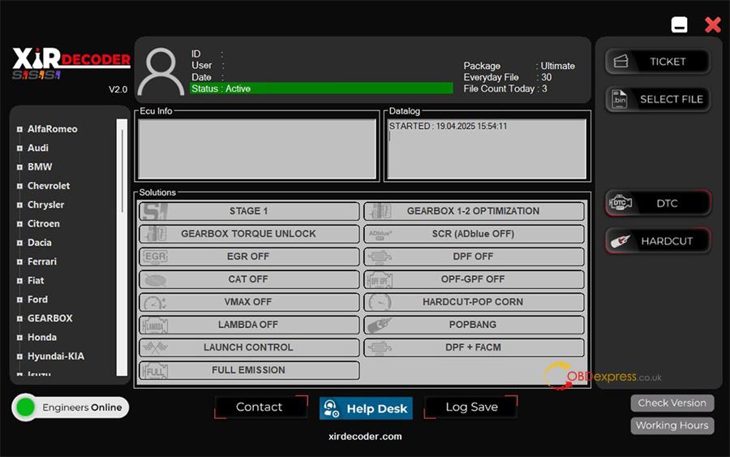Open the Contact button
The width and height of the screenshot is (730, 457).
coord(260,407)
